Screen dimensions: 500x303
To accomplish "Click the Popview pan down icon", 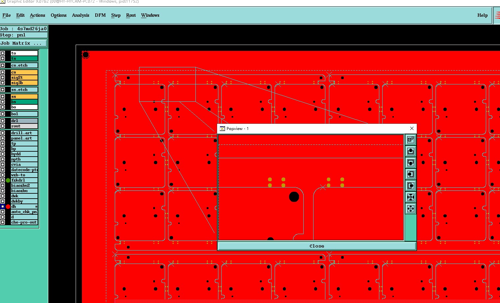I will click(411, 162).
